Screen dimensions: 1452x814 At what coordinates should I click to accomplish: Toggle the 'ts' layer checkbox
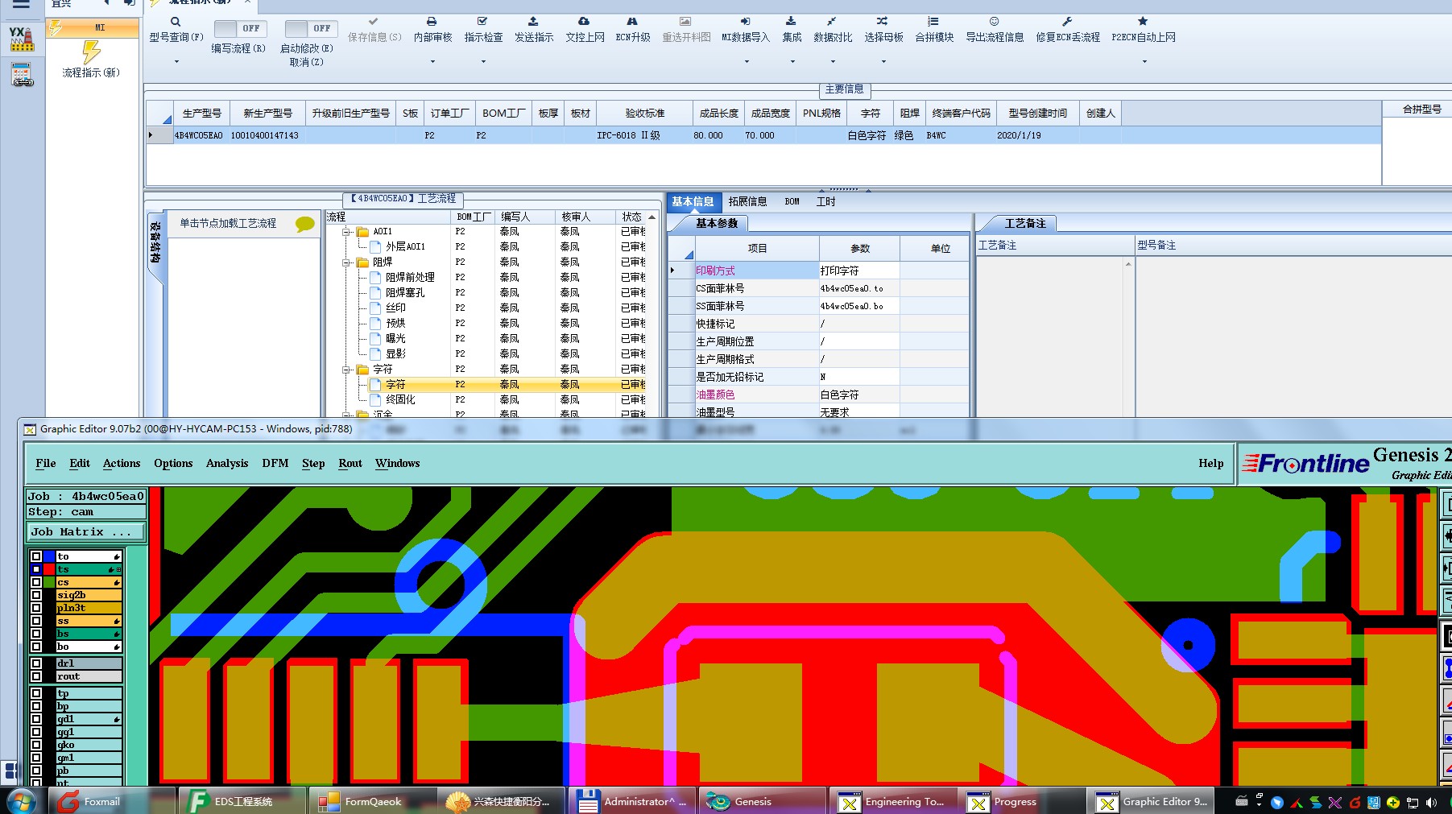point(36,569)
